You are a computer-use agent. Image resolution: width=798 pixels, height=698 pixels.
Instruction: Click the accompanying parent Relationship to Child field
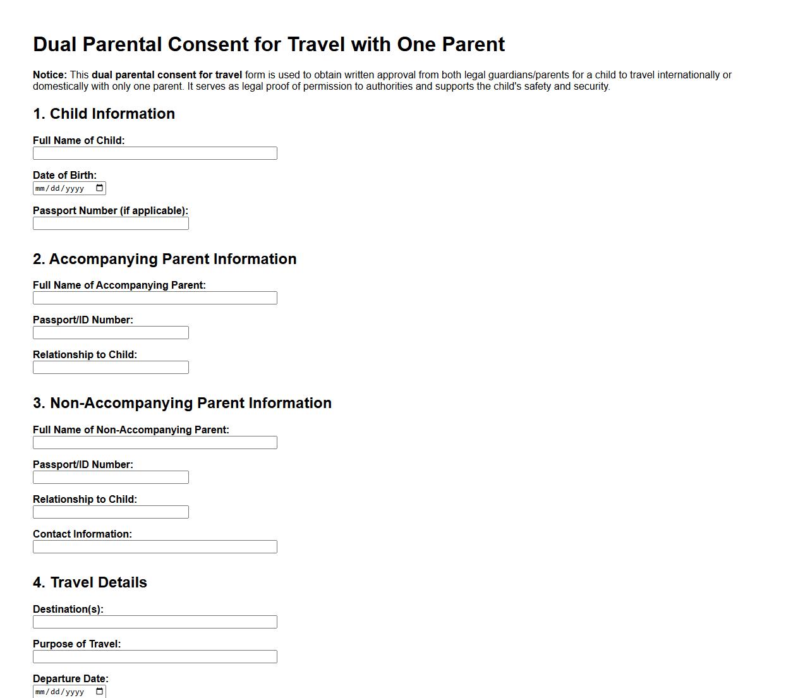111,367
